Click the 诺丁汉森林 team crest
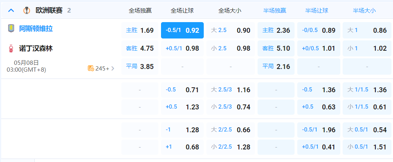Viewport: 393px width, 162px height. tap(11, 48)
